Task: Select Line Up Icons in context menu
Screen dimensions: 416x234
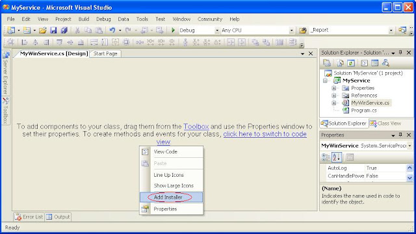Action: tap(171, 175)
